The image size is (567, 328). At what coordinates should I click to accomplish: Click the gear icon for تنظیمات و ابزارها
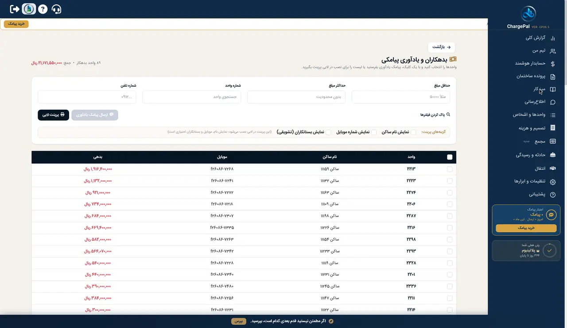[552, 182]
